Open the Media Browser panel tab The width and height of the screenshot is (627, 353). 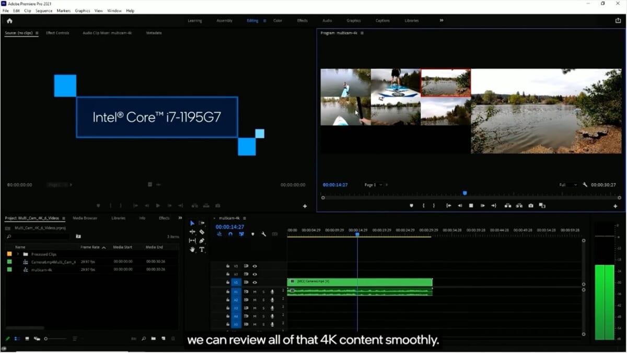pos(85,218)
